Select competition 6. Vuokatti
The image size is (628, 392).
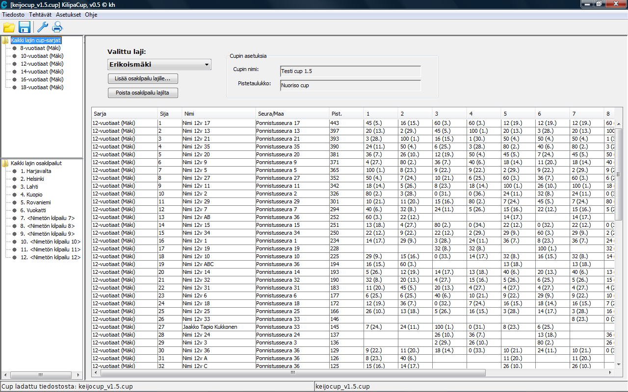coord(33,210)
